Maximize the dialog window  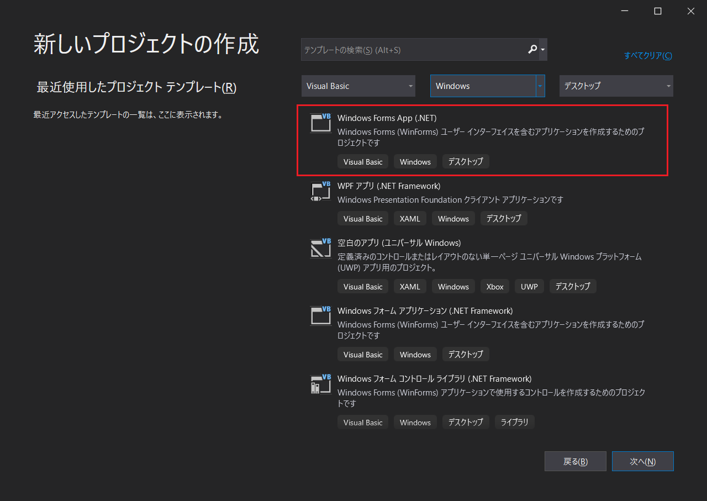tap(658, 11)
